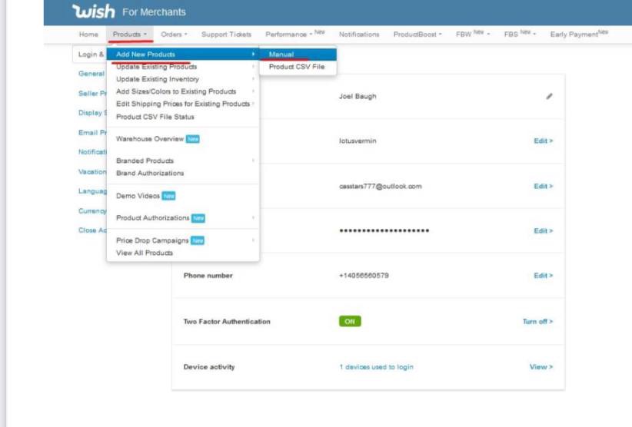Click Edit link for username lotusvermin
The height and width of the screenshot is (427, 632).
tap(543, 141)
